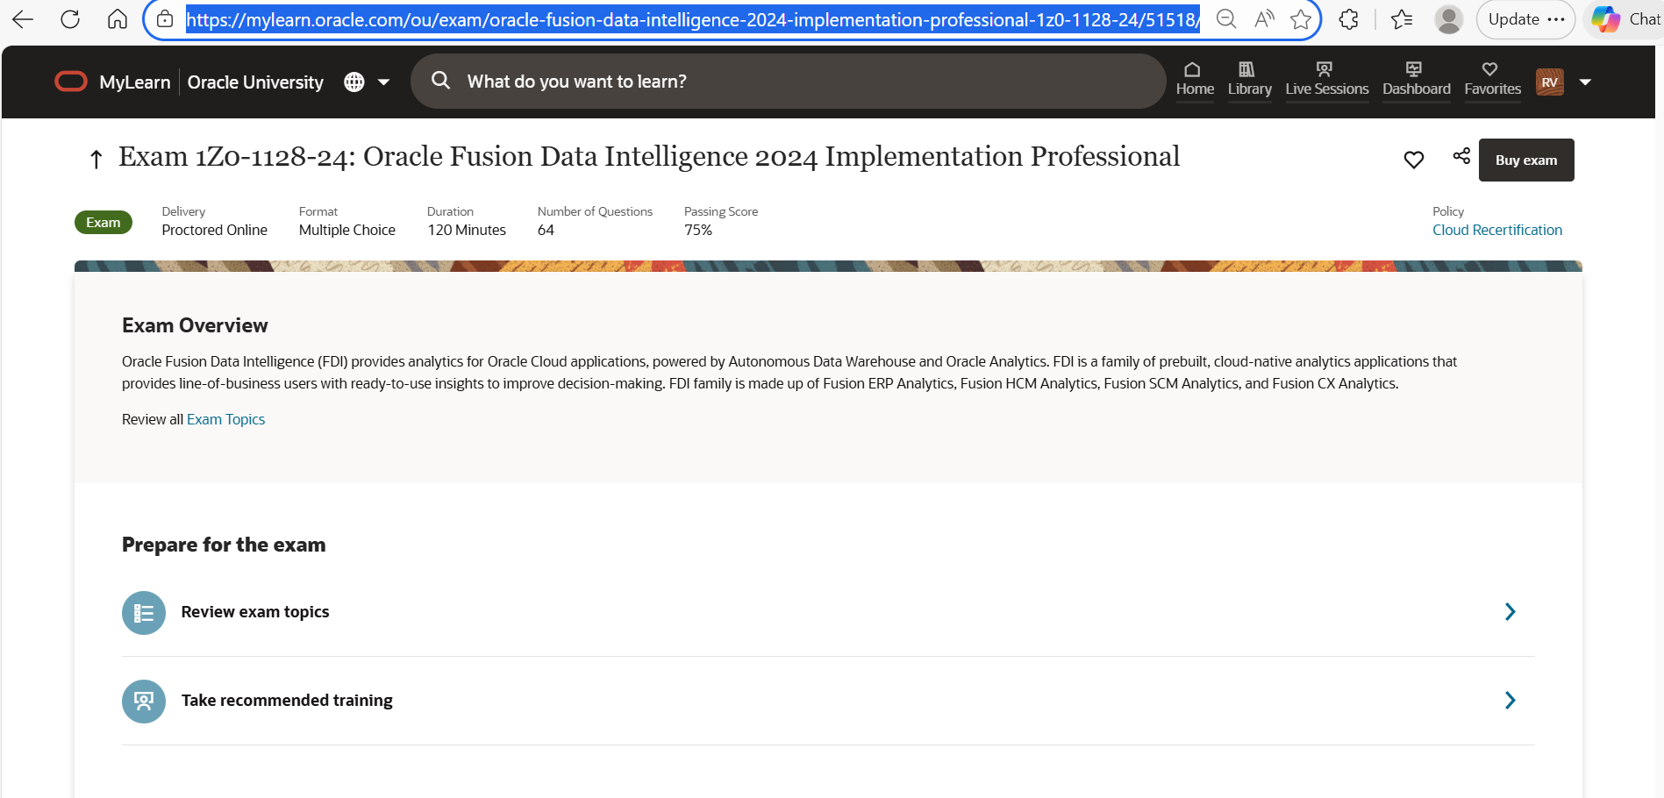This screenshot has width=1664, height=798.
Task: Open the Take recommended training row
Action: [828, 701]
